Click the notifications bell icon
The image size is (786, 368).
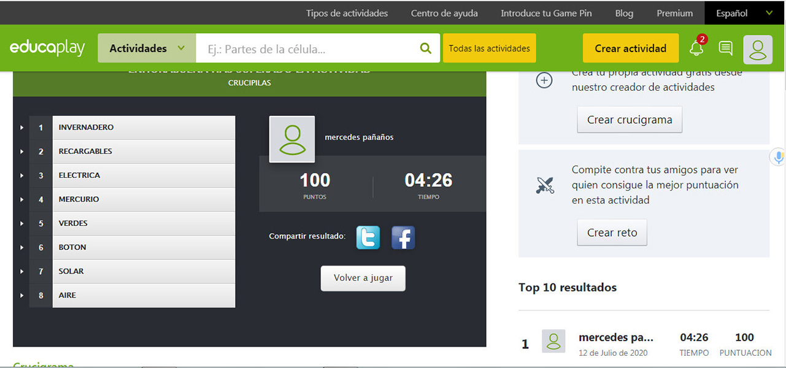tap(696, 48)
